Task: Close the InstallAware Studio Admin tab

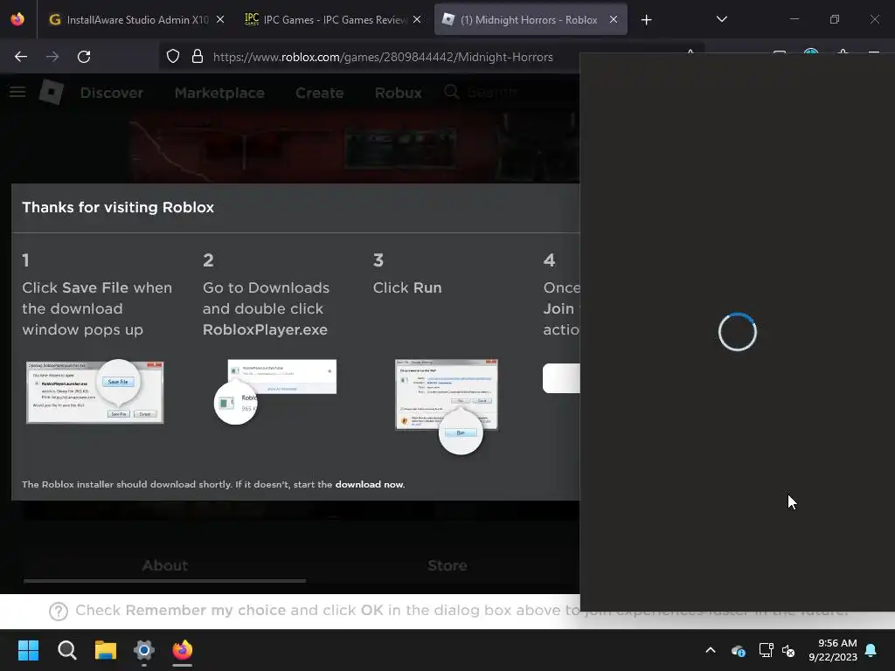Action: [220, 19]
